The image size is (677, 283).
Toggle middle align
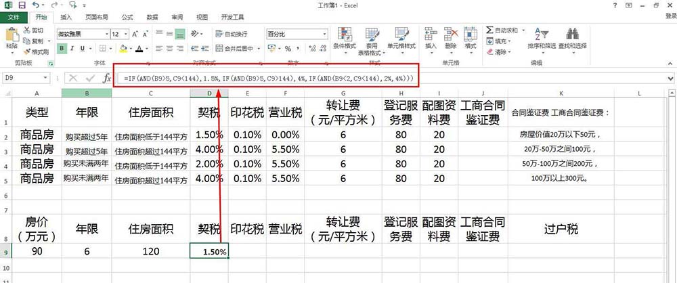coord(169,34)
